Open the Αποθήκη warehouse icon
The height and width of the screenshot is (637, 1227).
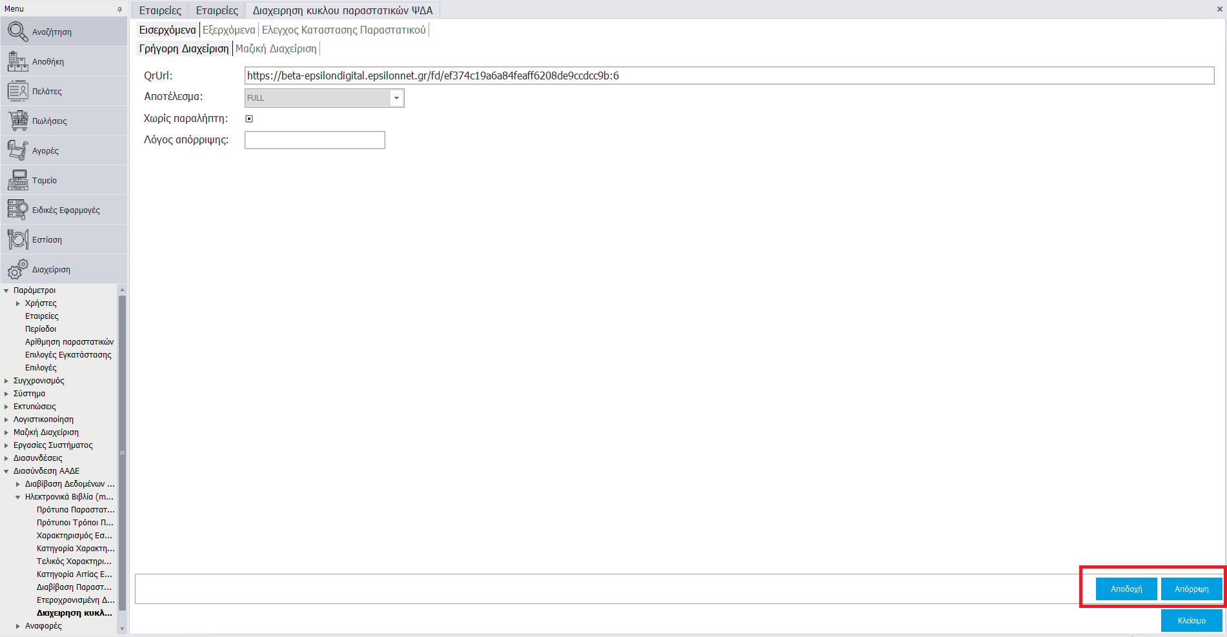(x=17, y=61)
